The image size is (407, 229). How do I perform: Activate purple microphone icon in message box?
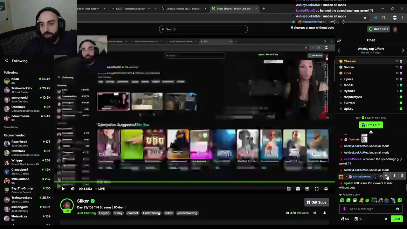click(x=344, y=209)
